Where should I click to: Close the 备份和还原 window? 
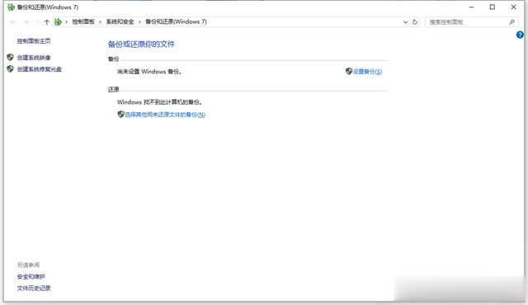pyautogui.click(x=513, y=7)
